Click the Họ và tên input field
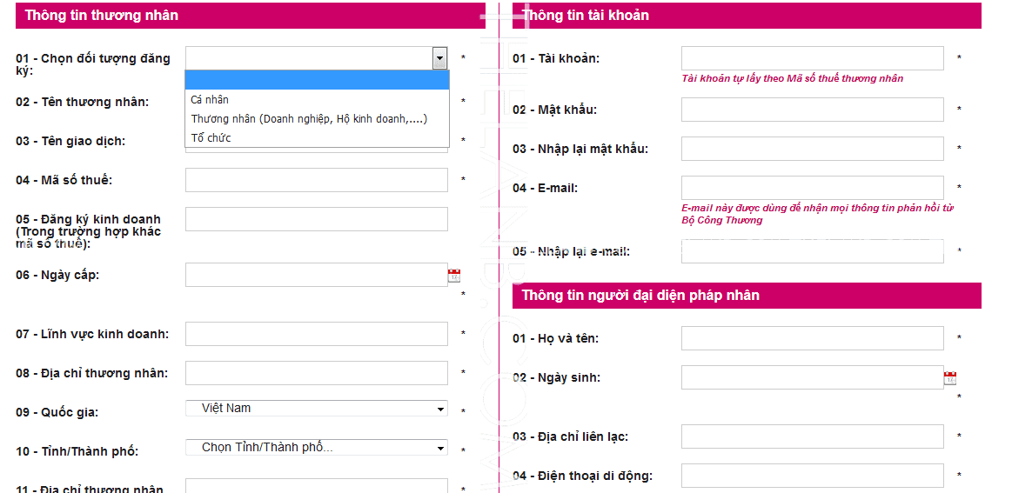The height and width of the screenshot is (493, 1012). tap(812, 338)
